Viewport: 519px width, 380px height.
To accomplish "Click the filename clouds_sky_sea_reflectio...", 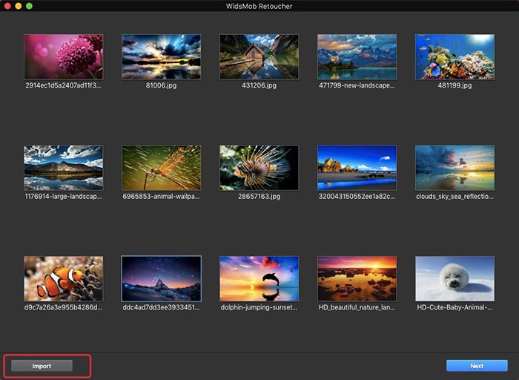I will (454, 197).
